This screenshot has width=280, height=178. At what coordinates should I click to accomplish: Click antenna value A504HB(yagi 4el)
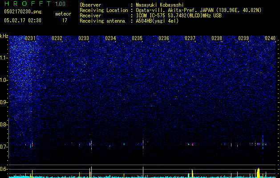click(157, 21)
